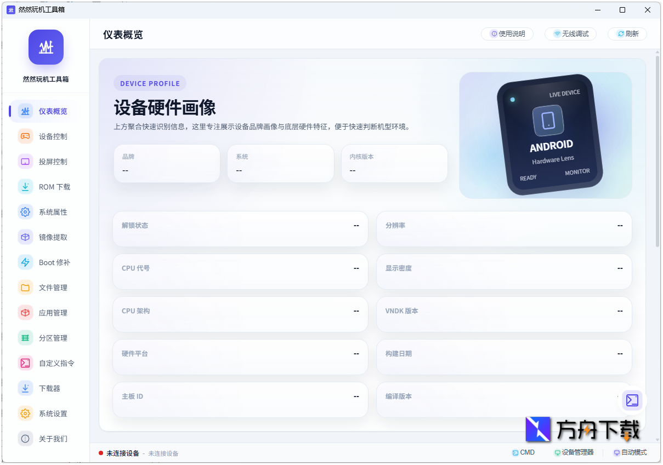
Task: Click the red disconnected status dot
Action: [x=101, y=453]
